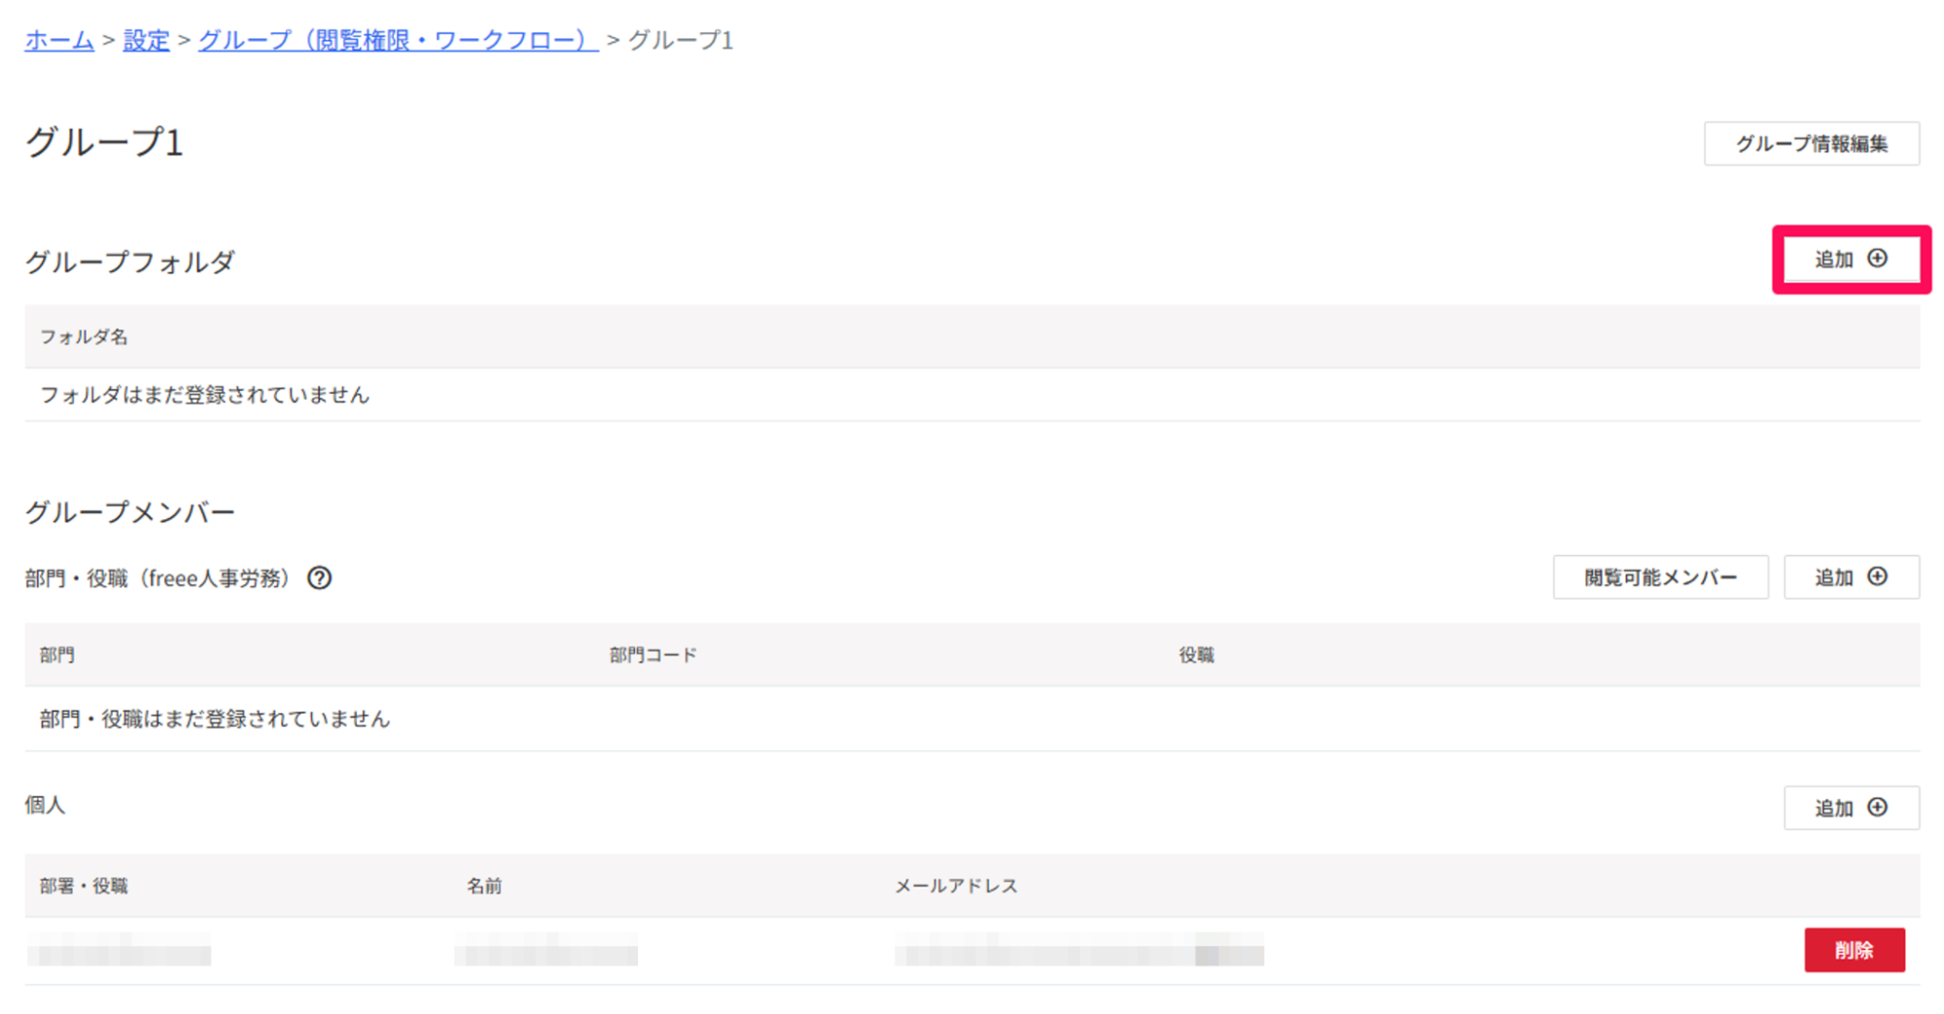Screen dimensions: 1944x1014
Task: Go to the 設定 breadcrumb link
Action: pos(147,40)
